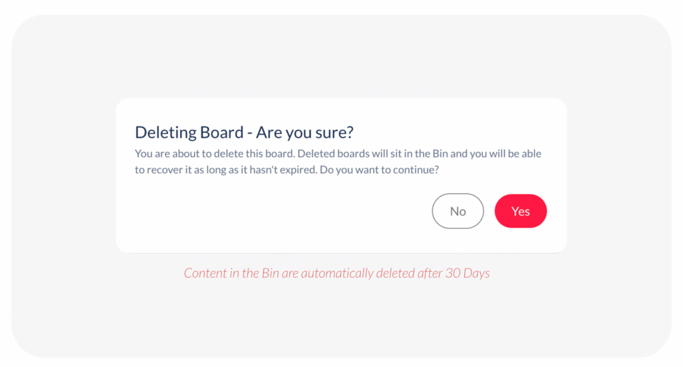The image size is (683, 367).
Task: Click the red Yes button
Action: coord(520,211)
